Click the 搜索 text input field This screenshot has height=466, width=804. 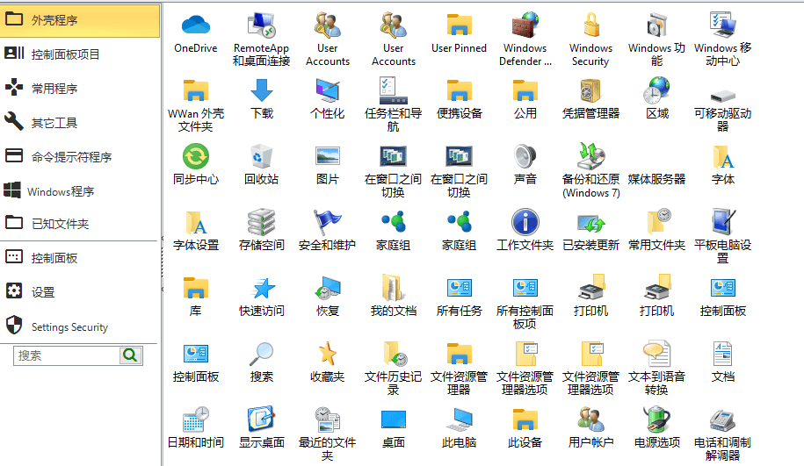pyautogui.click(x=66, y=355)
